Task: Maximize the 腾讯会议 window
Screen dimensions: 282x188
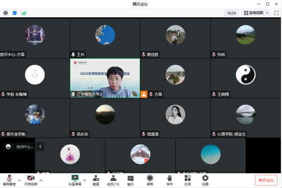Action: 268,4
